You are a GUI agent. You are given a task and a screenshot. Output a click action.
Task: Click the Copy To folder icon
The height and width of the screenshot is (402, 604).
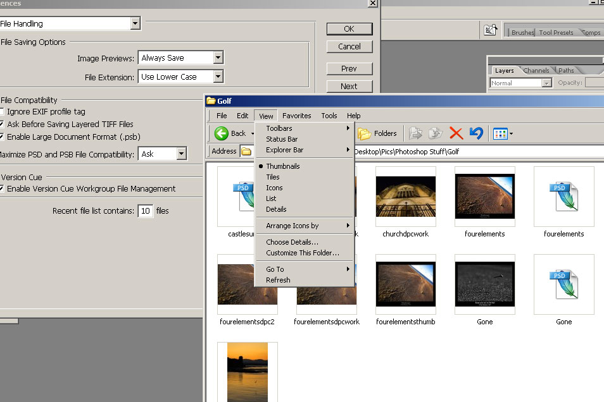tap(435, 133)
